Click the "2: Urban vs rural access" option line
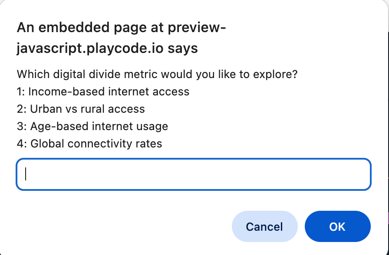Viewport: 389px width, 255px height. 81,109
